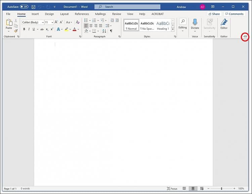This screenshot has height=194, width=252.
Task: Open the Change Case Aa dropdown
Action: click(69, 22)
